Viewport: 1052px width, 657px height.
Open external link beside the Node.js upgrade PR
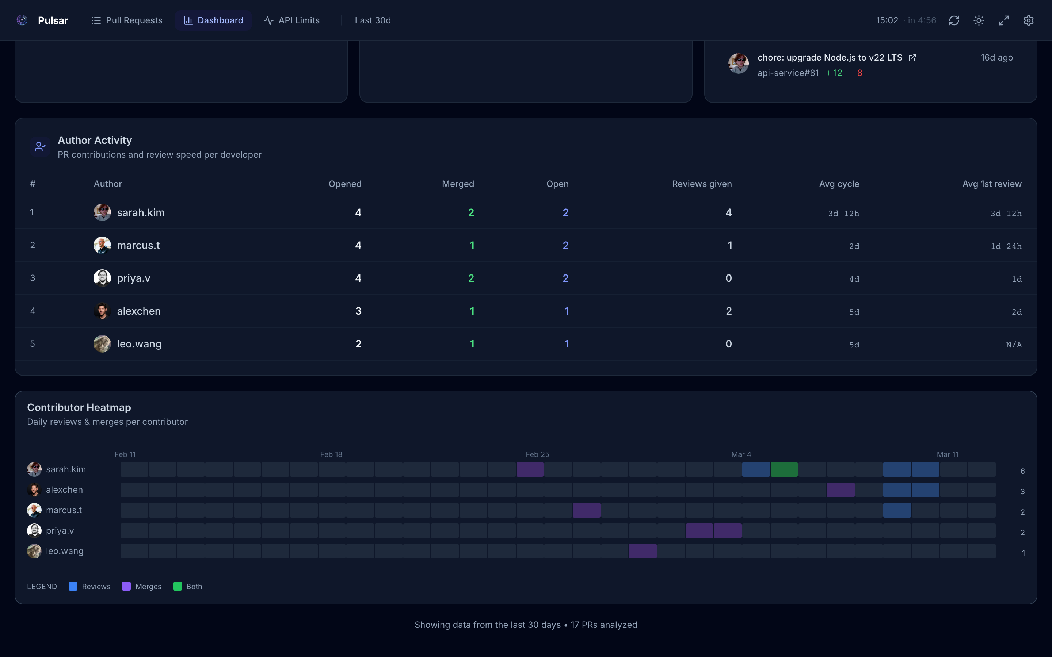(912, 57)
